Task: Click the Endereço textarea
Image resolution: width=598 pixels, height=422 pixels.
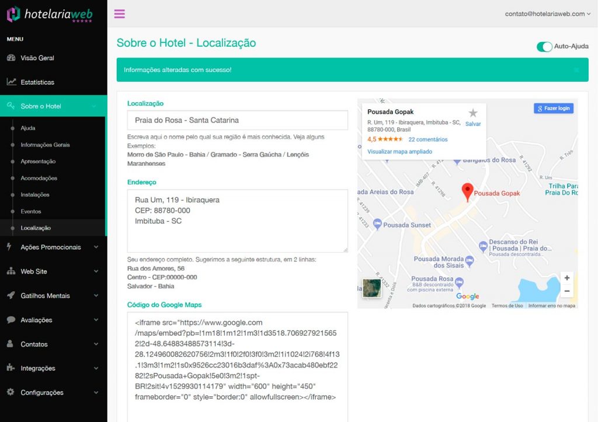Action: click(237, 221)
